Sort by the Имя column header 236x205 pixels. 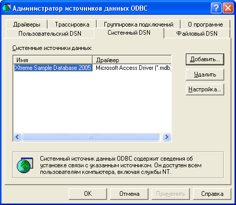pyautogui.click(x=53, y=60)
